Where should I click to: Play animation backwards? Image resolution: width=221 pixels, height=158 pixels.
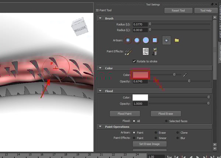point(191,157)
